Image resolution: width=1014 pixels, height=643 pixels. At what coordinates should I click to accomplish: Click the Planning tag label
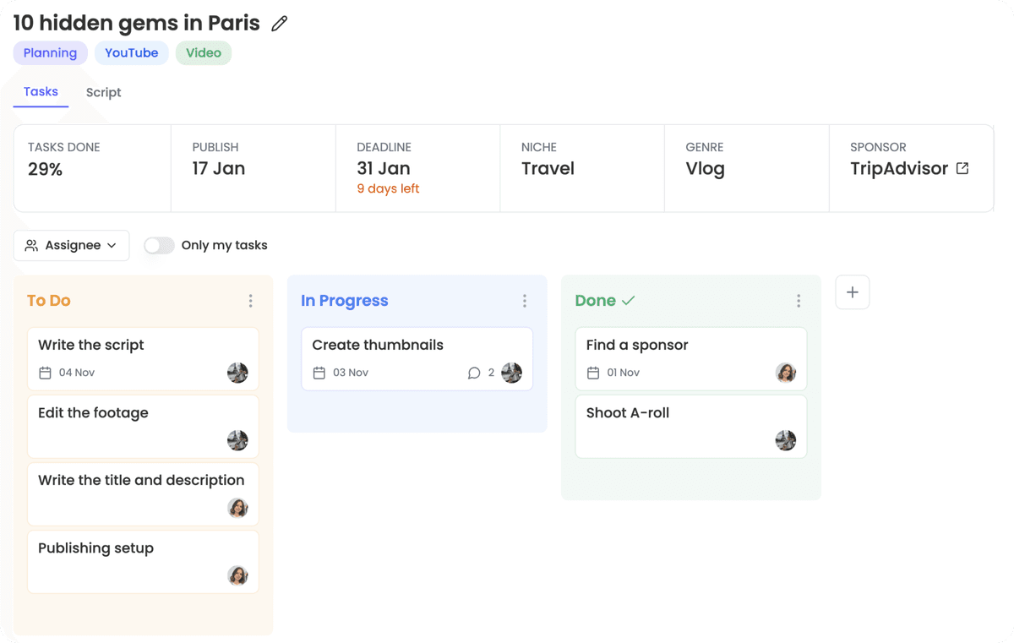(x=50, y=52)
